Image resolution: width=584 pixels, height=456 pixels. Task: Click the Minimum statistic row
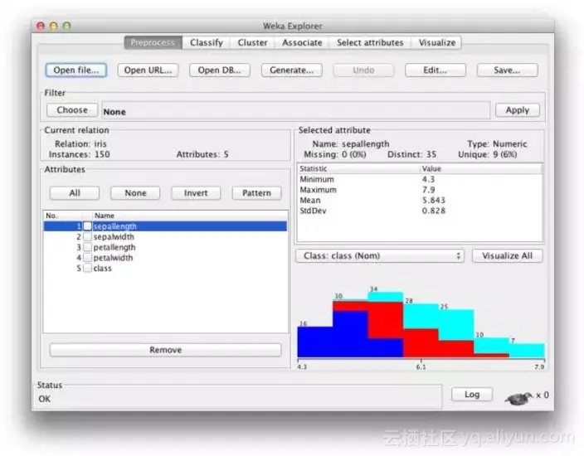point(420,179)
